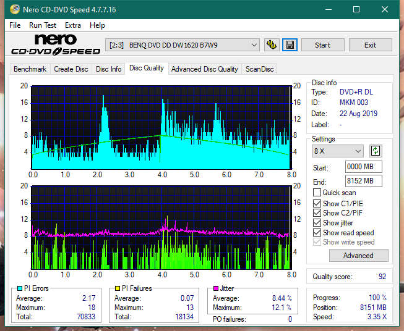The height and width of the screenshot is (331, 404).
Task: Click the date 22 Aug 2019 text
Action: pyautogui.click(x=358, y=114)
